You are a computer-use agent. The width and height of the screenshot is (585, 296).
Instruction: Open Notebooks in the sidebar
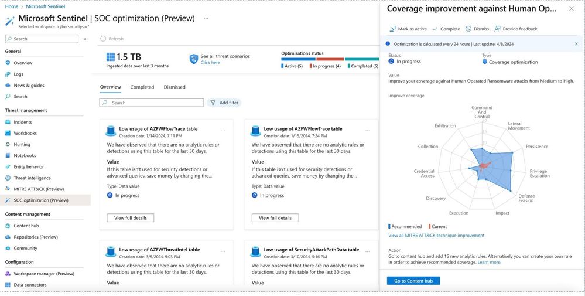tap(25, 156)
